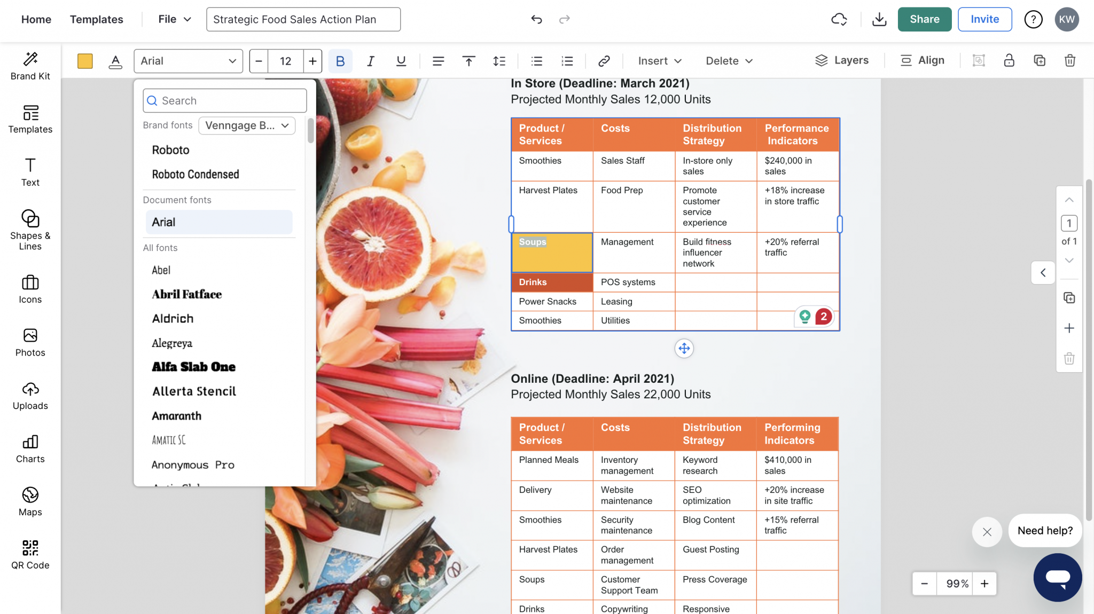1094x614 pixels.
Task: Click the Layers toolbar icon
Action: [841, 60]
